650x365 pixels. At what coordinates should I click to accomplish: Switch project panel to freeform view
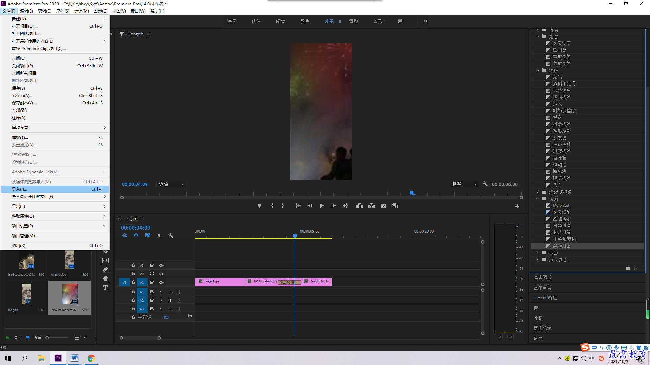click(x=38, y=338)
